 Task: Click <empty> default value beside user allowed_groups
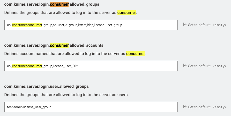[x=220, y=107]
